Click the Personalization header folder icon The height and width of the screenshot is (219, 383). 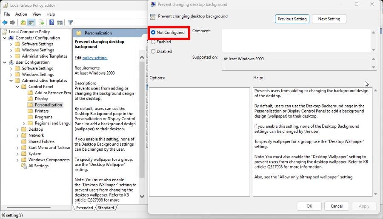coord(79,33)
